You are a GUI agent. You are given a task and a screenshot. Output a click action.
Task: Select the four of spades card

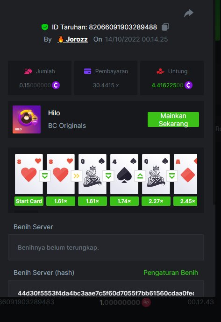[x=124, y=174]
